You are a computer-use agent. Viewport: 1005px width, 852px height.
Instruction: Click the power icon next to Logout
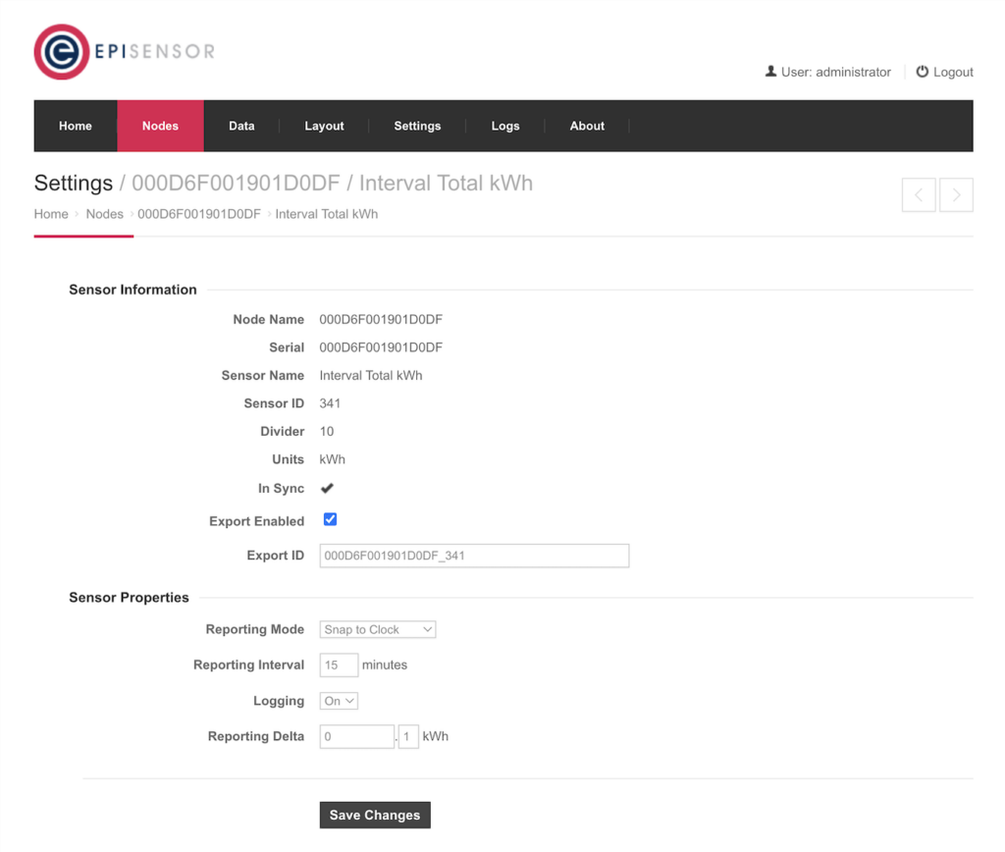[x=921, y=71]
